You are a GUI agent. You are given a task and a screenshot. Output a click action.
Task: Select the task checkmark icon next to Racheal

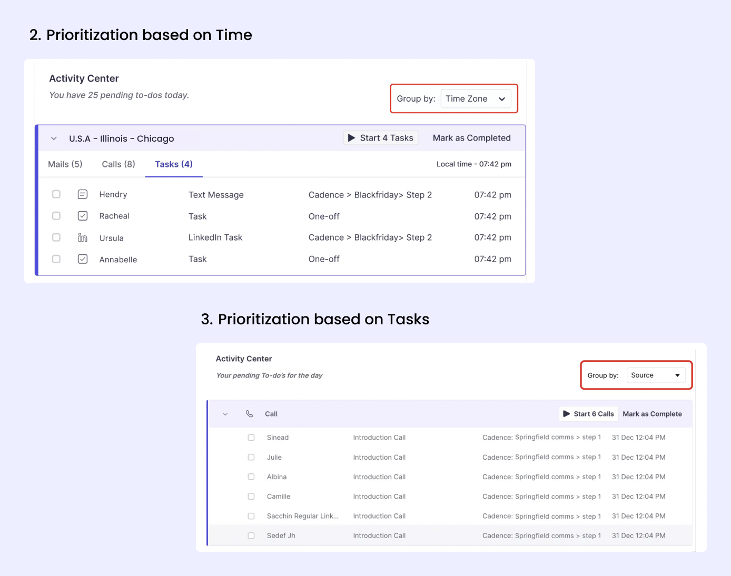(x=83, y=215)
